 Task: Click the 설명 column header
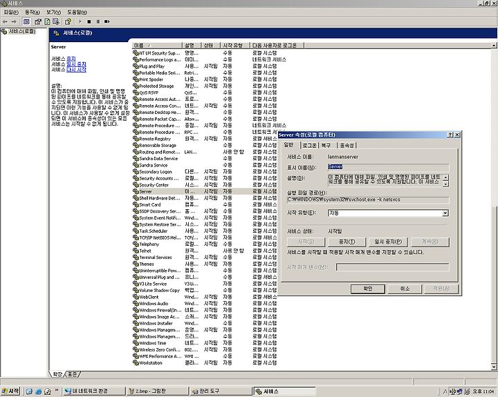coord(192,46)
